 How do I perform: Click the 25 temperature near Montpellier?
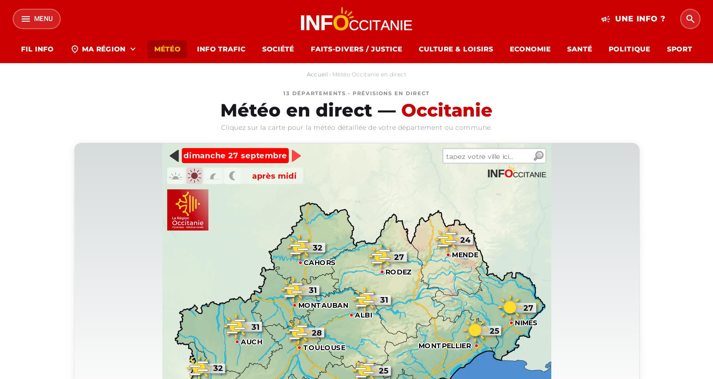point(494,331)
